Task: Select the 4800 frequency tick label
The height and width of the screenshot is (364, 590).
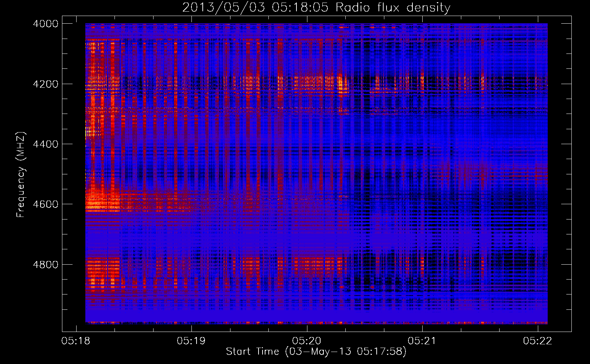Action: point(46,264)
